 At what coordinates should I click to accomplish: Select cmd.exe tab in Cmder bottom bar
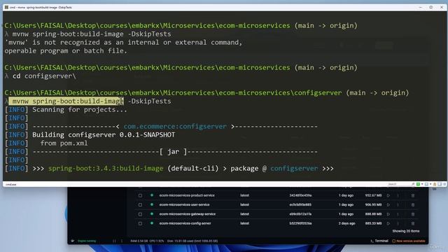tap(11, 185)
